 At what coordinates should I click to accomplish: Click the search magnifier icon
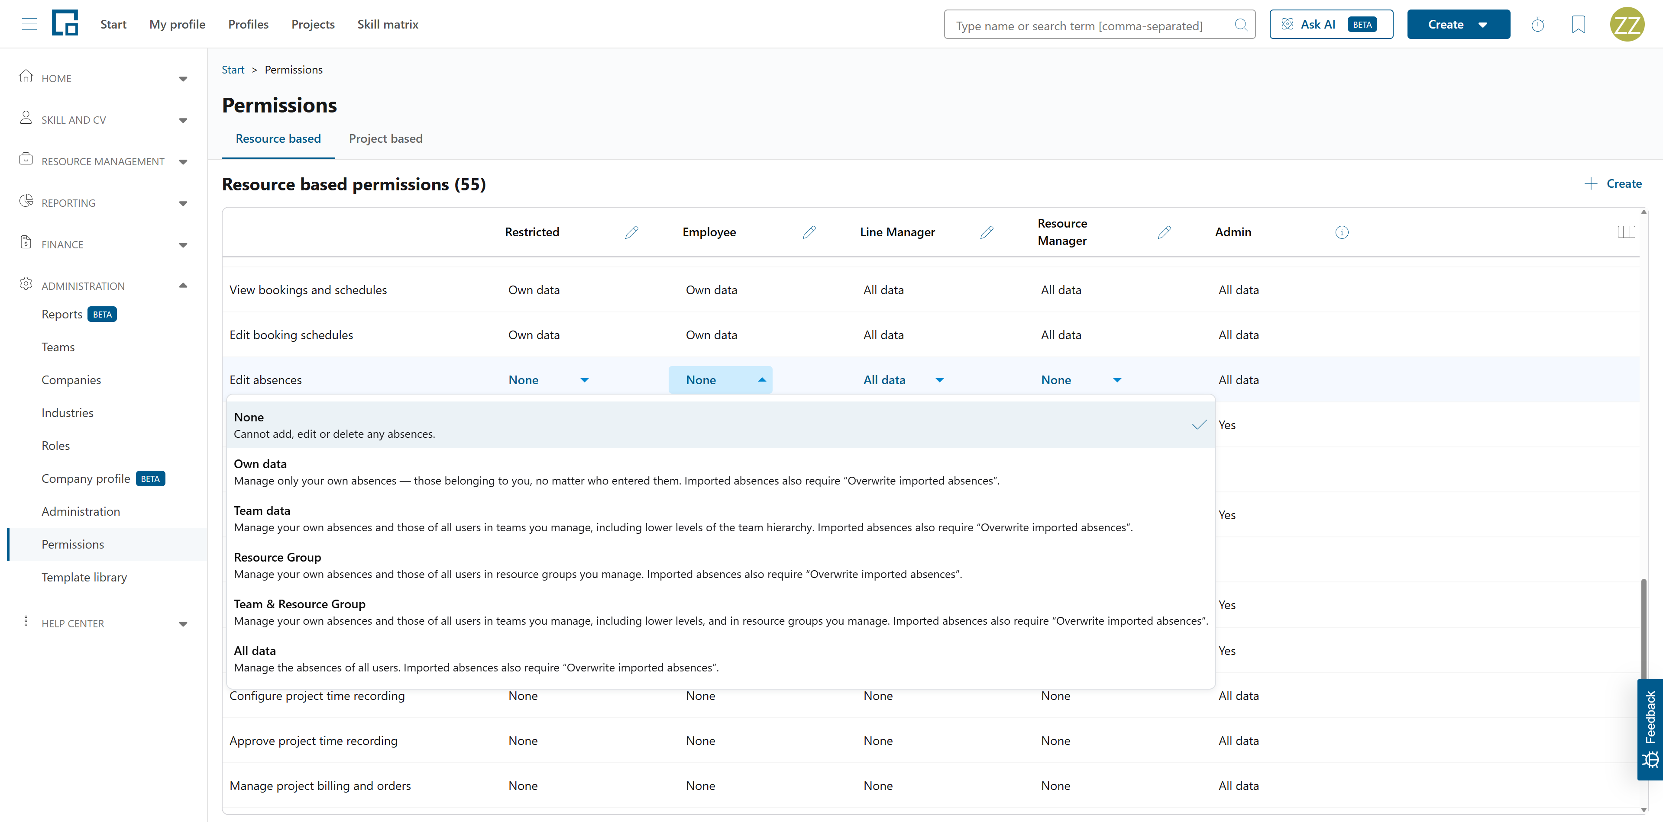click(x=1241, y=25)
